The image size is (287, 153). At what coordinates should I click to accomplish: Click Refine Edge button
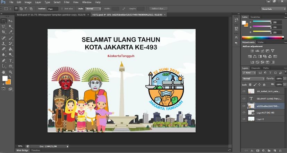[x=158, y=9]
